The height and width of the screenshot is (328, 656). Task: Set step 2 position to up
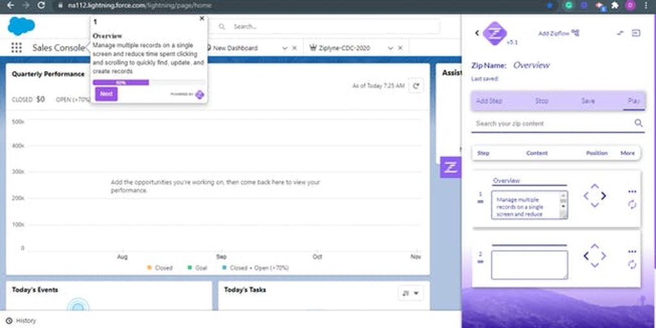coord(594,247)
